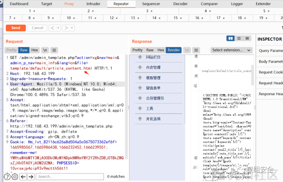Open the Comparer tab
Image resolution: width=283 pixels, height=182 pixels.
click(x=209, y=4)
